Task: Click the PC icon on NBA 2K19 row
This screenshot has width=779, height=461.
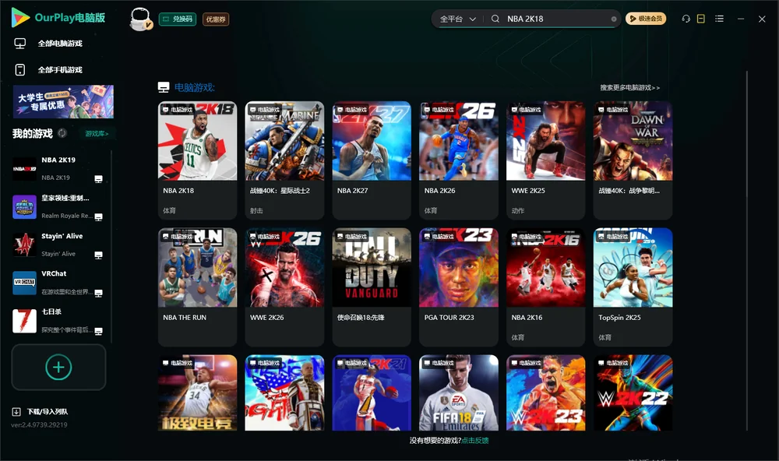Action: click(98, 179)
